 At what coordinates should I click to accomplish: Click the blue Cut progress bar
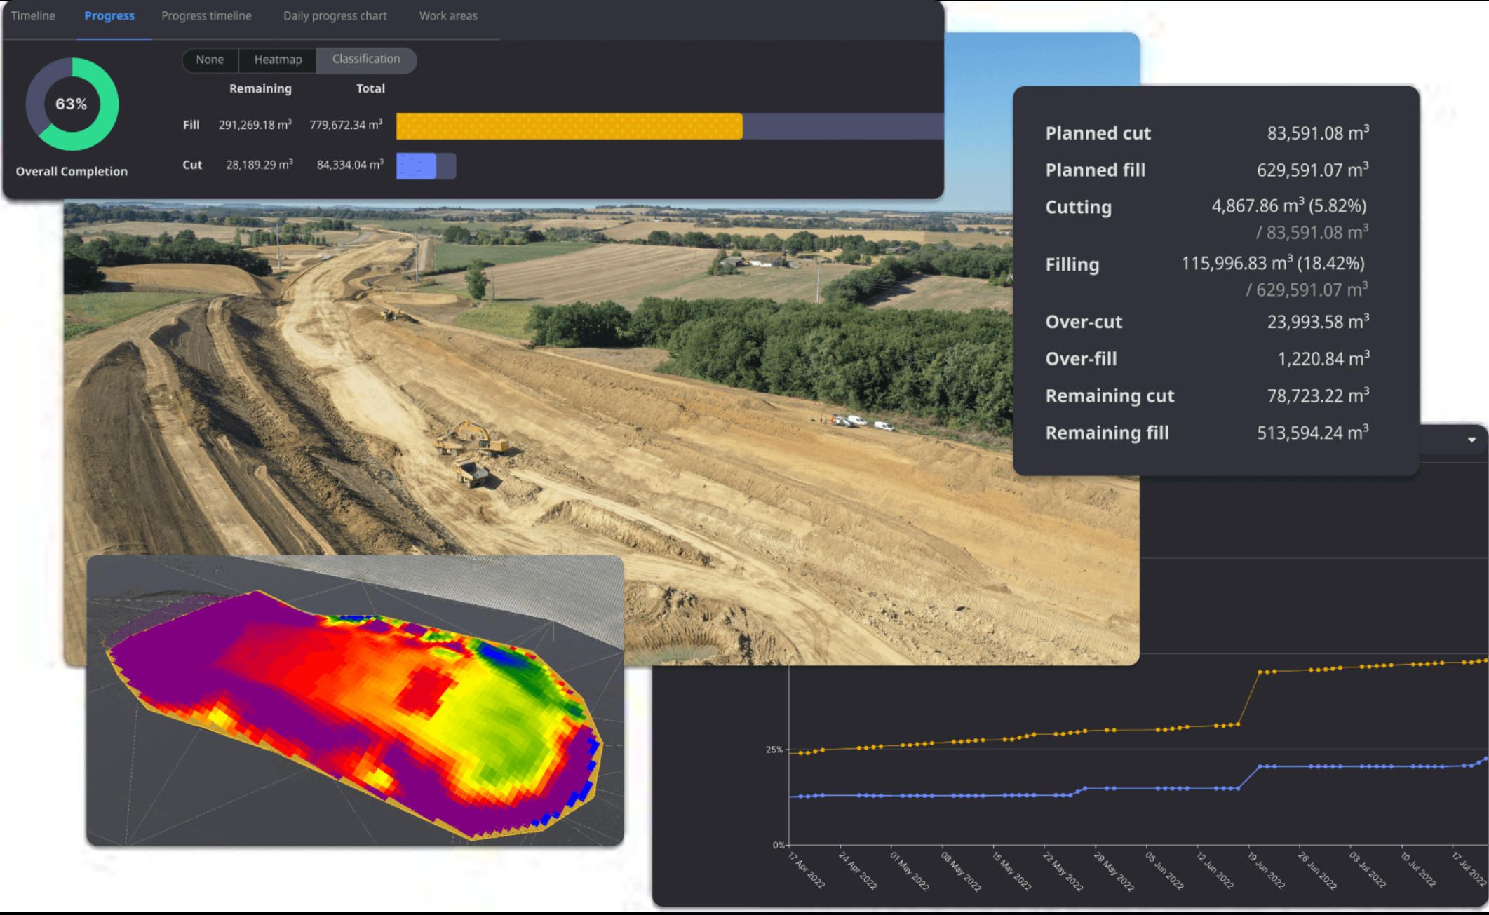(417, 166)
